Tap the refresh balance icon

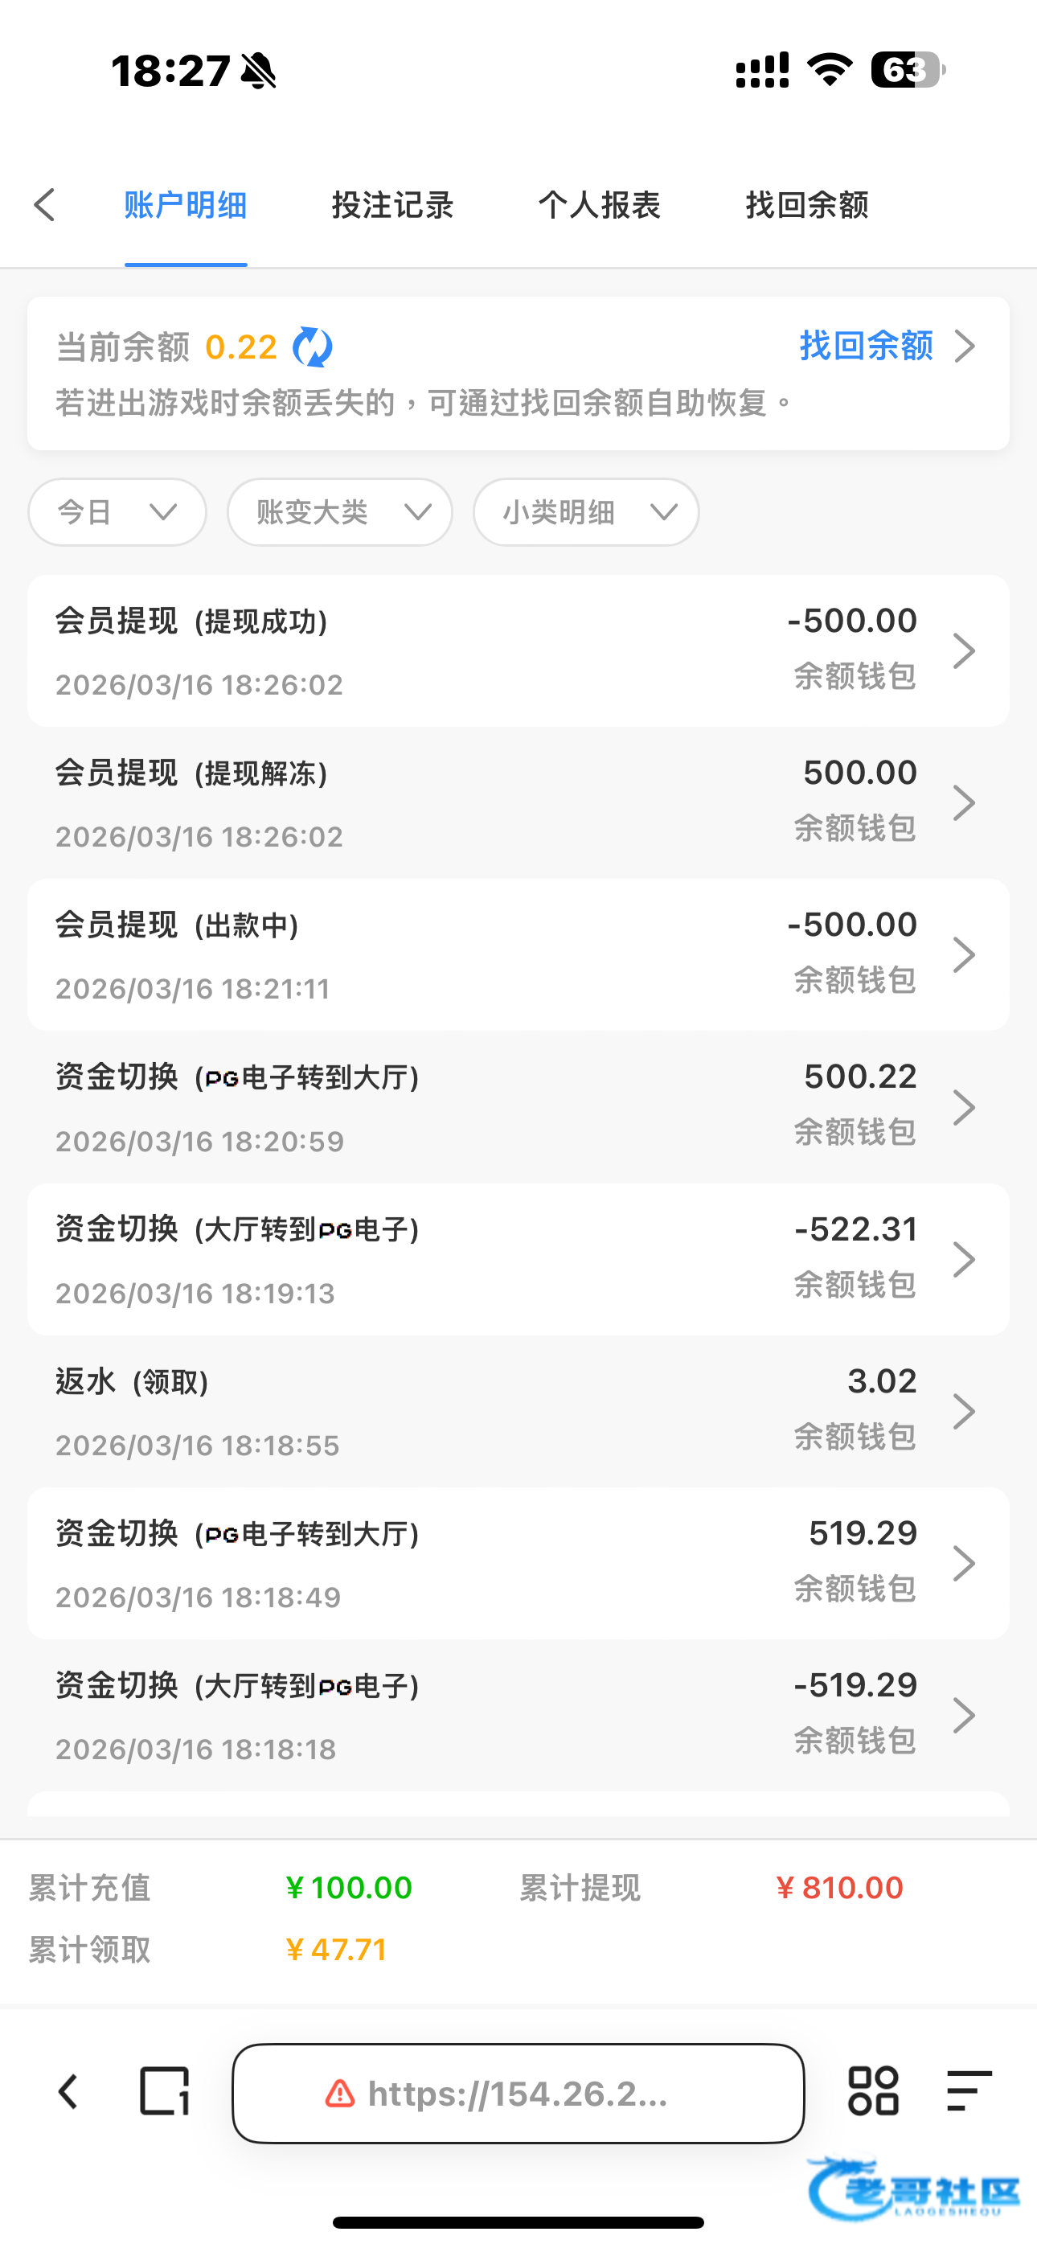[x=313, y=347]
